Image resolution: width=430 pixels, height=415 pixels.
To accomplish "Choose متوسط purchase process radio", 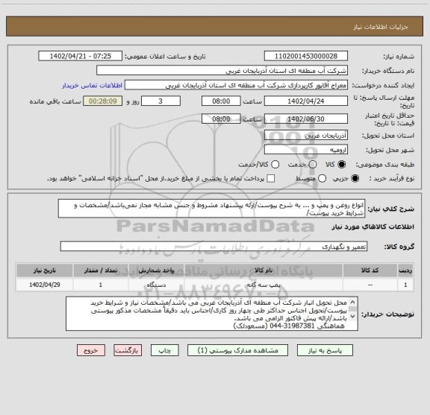I will (322, 179).
